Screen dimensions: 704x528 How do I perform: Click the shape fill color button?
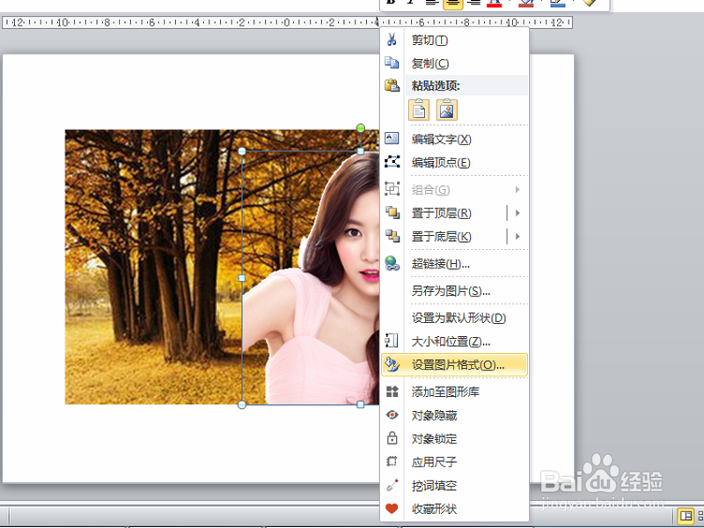[x=526, y=3]
